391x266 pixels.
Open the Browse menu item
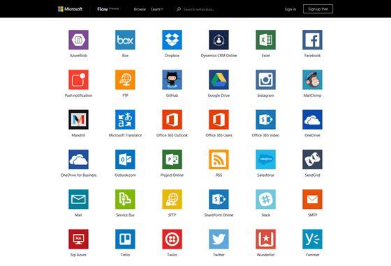140,9
